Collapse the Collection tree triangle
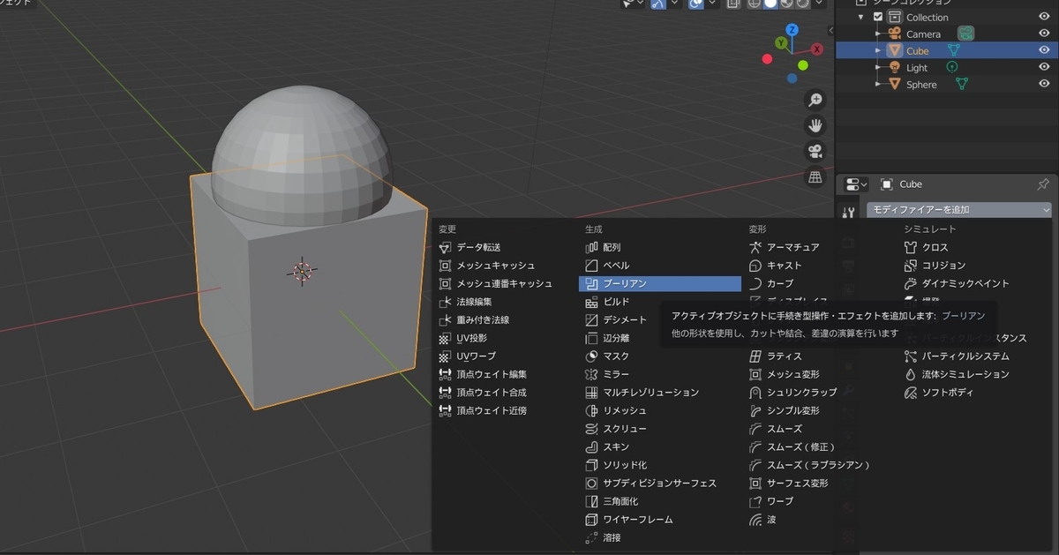Viewport: 1059px width, 555px height. point(861,17)
